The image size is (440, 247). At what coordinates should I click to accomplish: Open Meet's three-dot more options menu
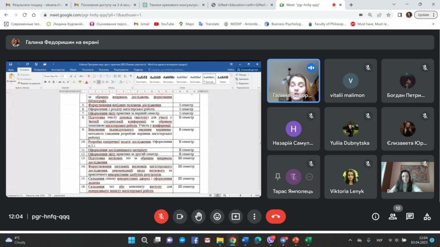tap(254, 217)
